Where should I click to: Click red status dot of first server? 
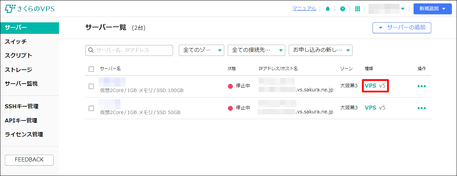(x=230, y=86)
